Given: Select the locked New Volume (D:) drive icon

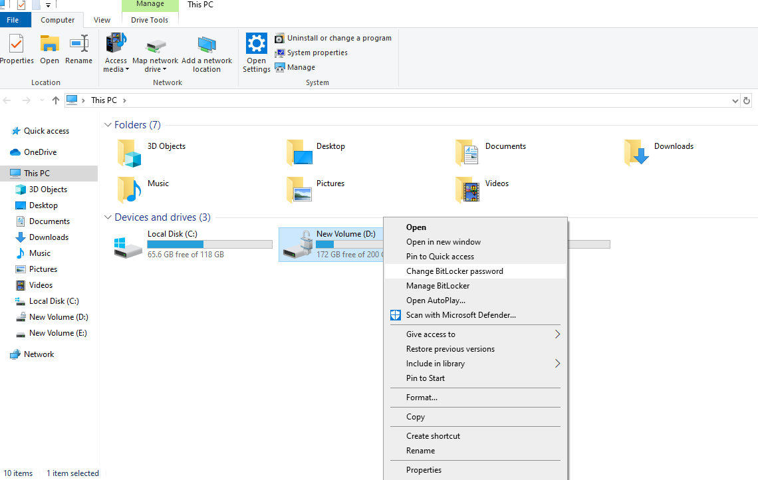Looking at the screenshot, I should pyautogui.click(x=298, y=245).
